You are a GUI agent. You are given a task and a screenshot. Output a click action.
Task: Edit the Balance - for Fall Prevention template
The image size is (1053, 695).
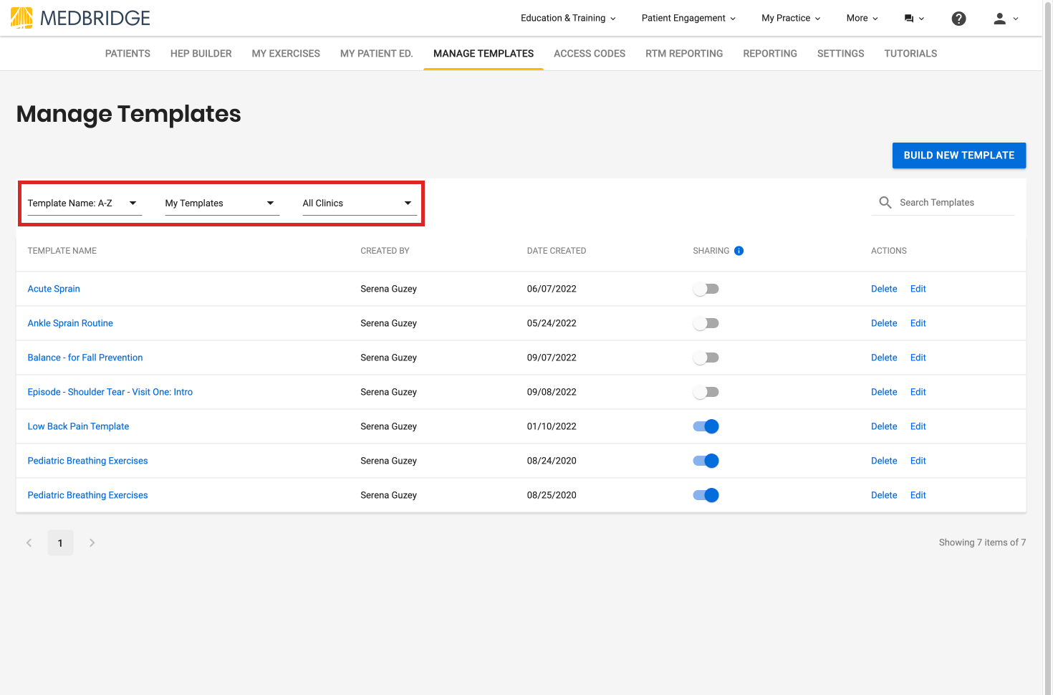pos(918,358)
